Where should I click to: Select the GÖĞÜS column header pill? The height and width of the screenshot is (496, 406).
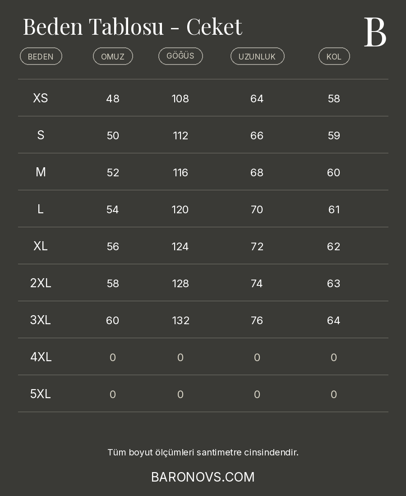[180, 56]
